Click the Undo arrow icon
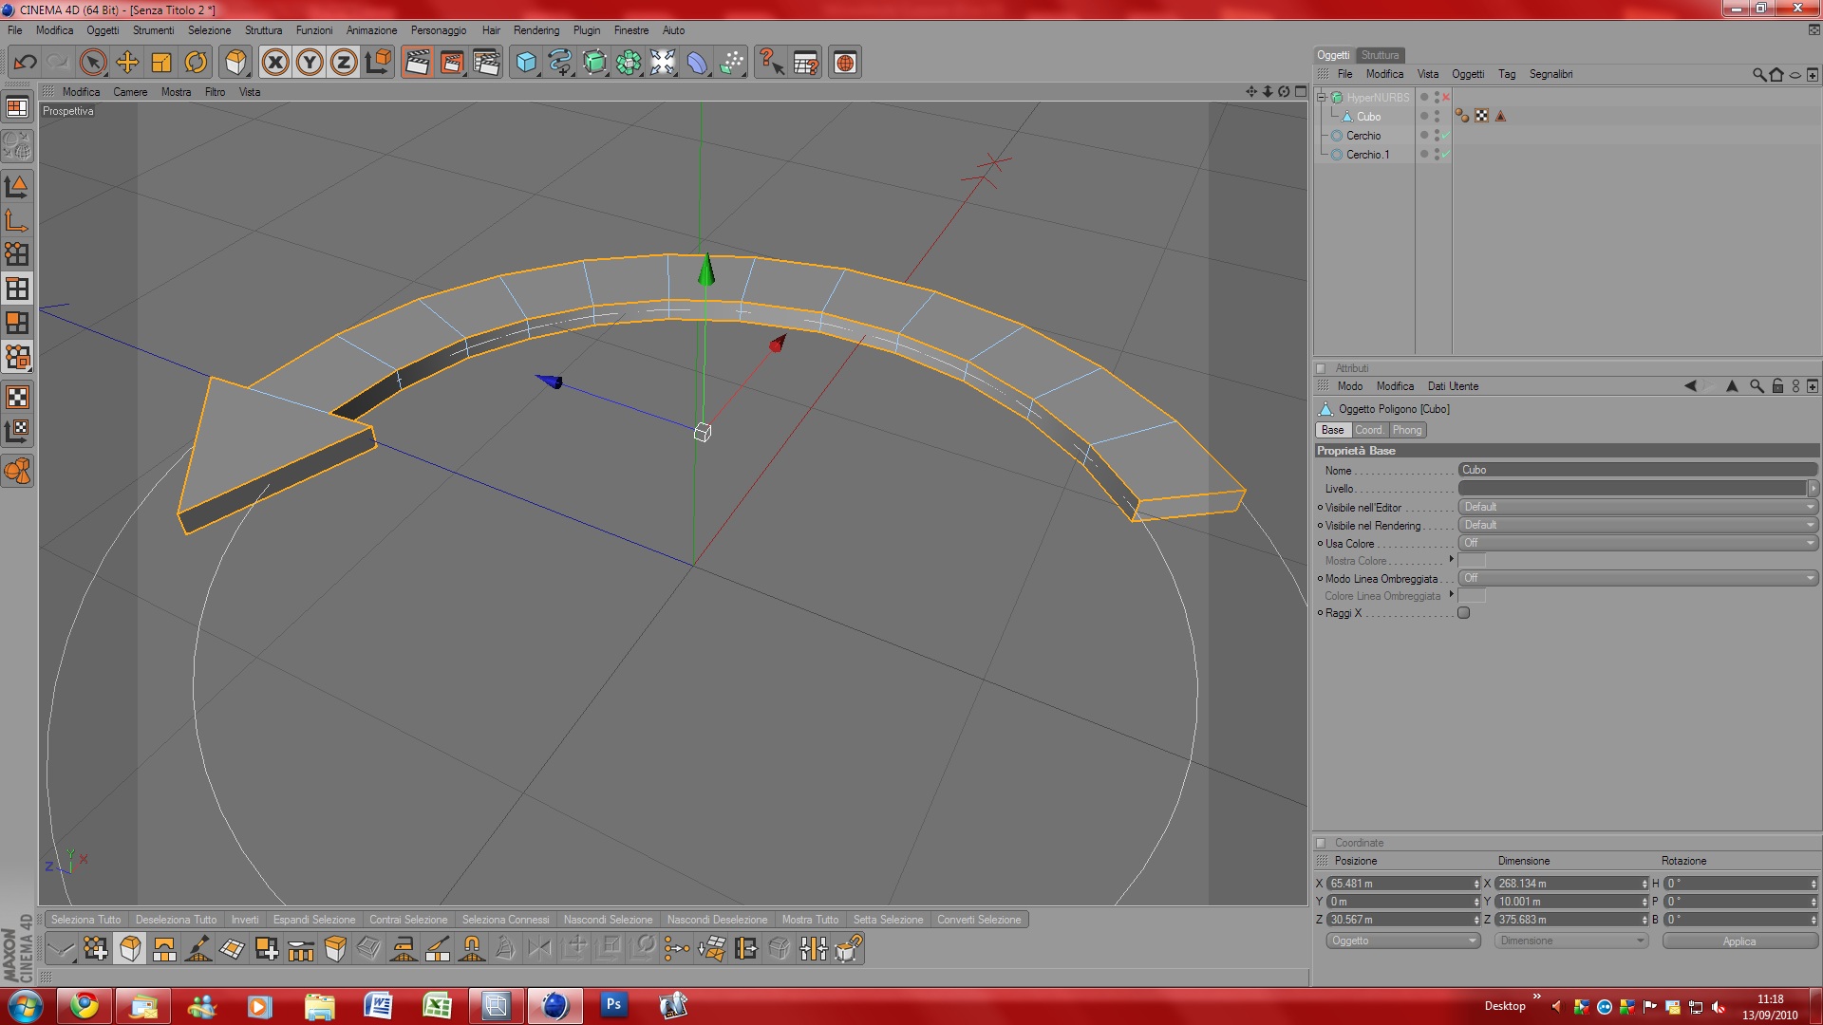The width and height of the screenshot is (1823, 1025). pos(25,63)
